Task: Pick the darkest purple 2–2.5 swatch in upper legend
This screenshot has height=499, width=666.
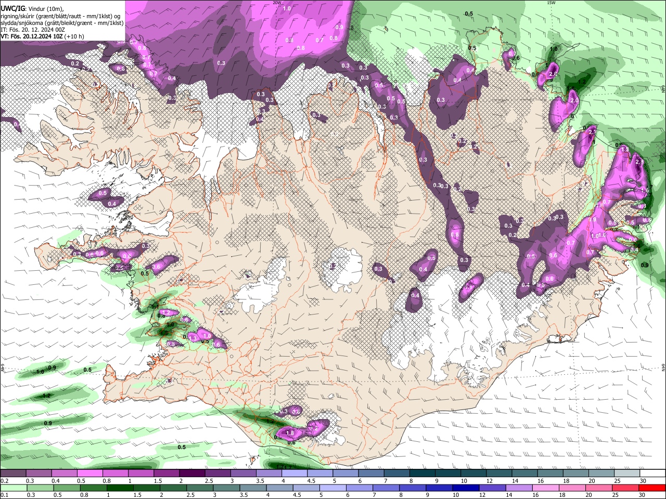Action: coord(192,474)
